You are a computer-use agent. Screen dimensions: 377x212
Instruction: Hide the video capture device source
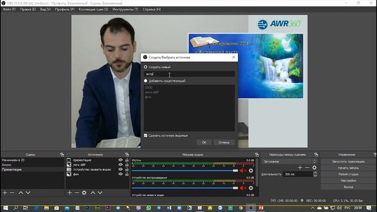[x=120, y=169]
